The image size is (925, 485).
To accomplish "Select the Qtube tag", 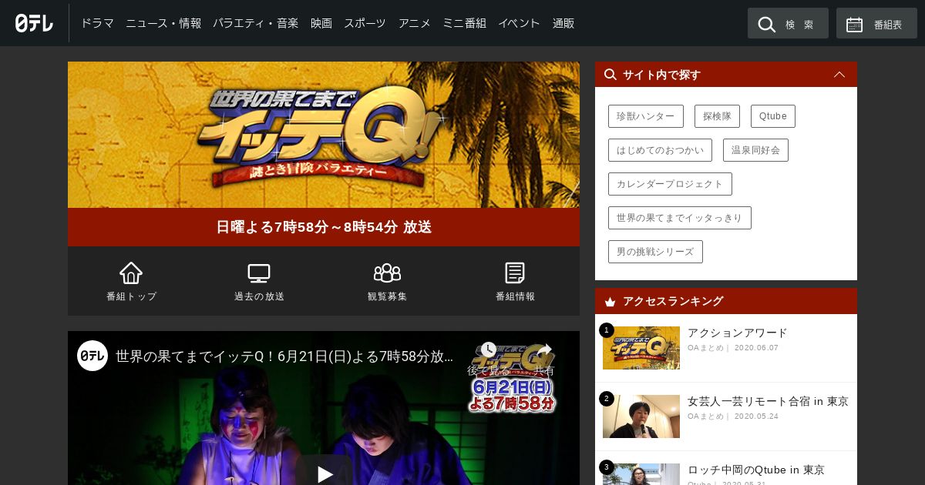I will (773, 116).
